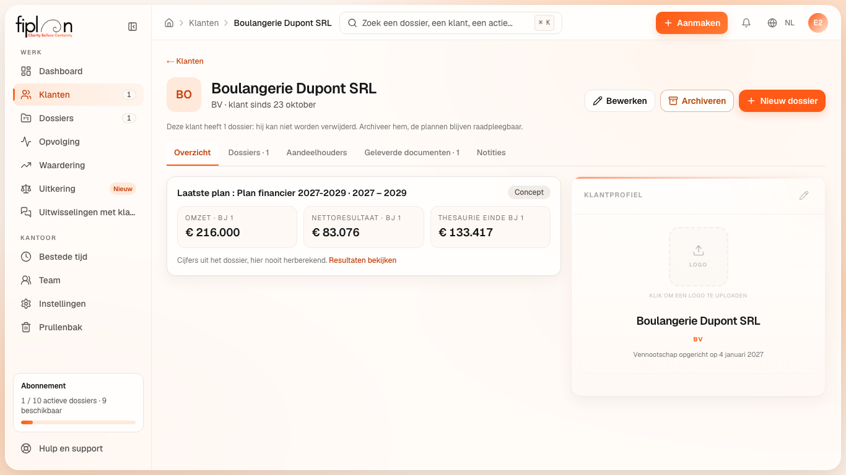Follow the Resultaten bekijken link
The height and width of the screenshot is (475, 846).
point(362,260)
